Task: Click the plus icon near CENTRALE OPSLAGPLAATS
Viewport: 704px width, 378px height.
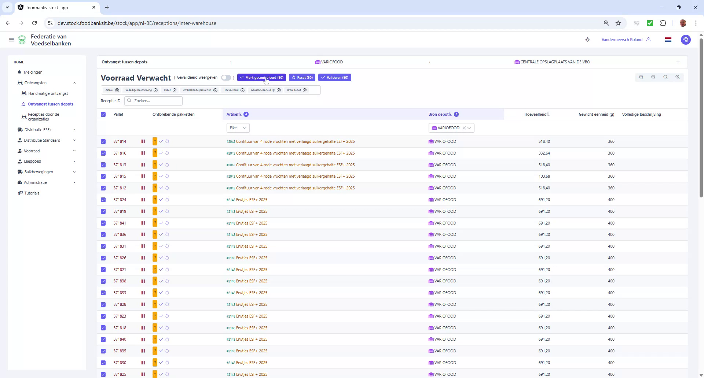Action: click(x=678, y=62)
